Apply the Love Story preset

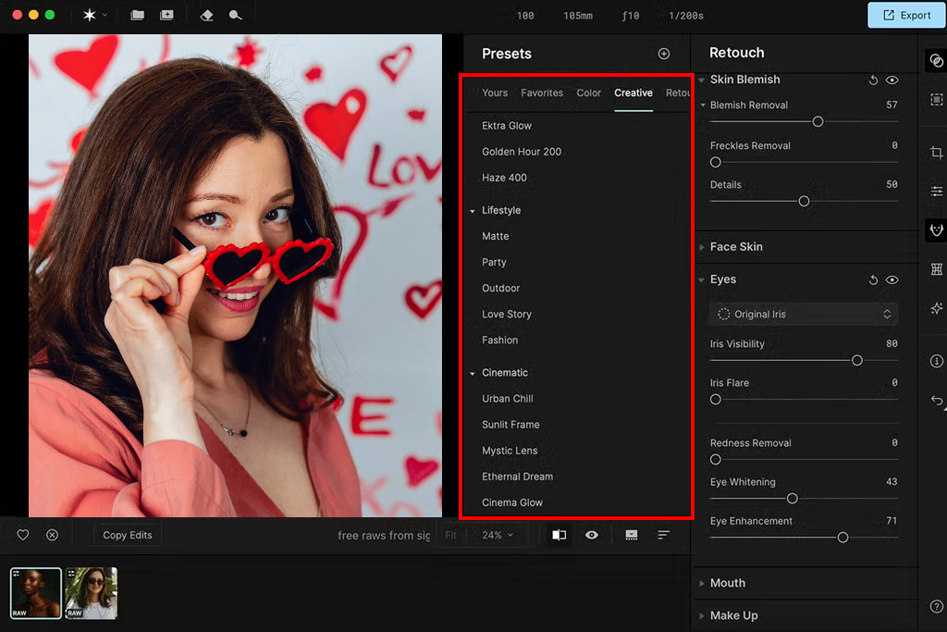(506, 315)
